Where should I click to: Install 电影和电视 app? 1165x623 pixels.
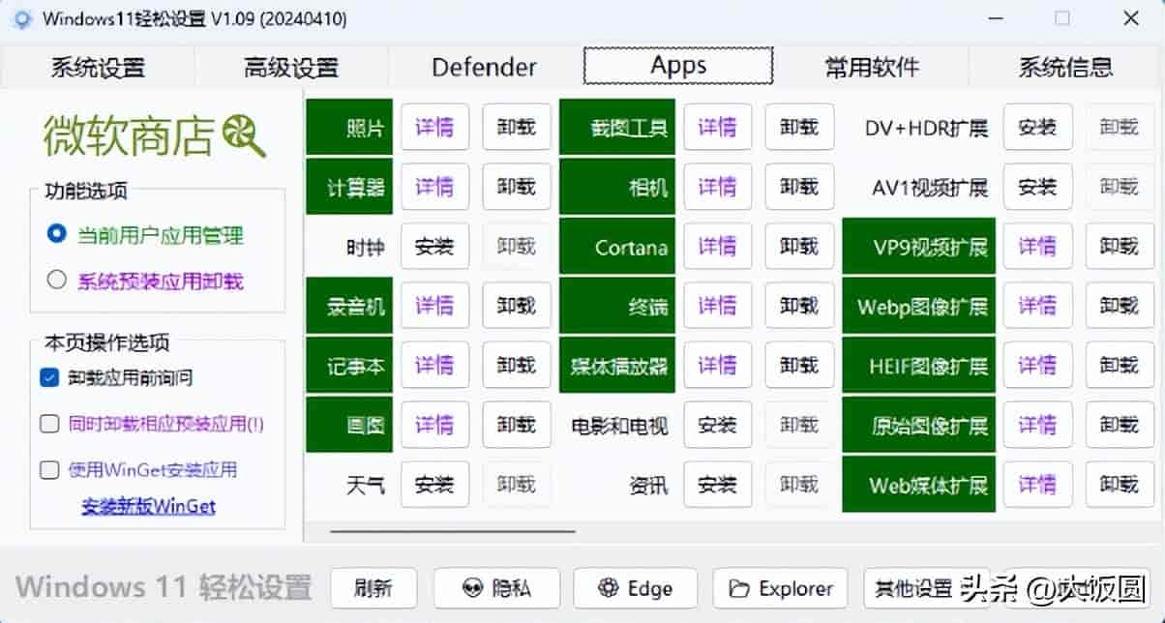click(717, 425)
